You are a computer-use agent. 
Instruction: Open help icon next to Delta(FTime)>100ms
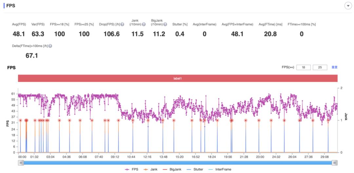[x=50, y=46]
